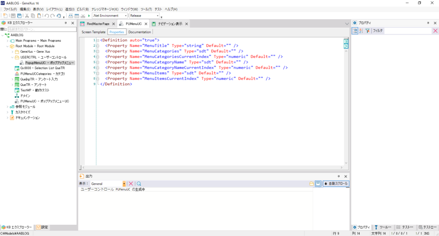
Task: Click the Build All toolbar icon
Action: click(x=71, y=16)
